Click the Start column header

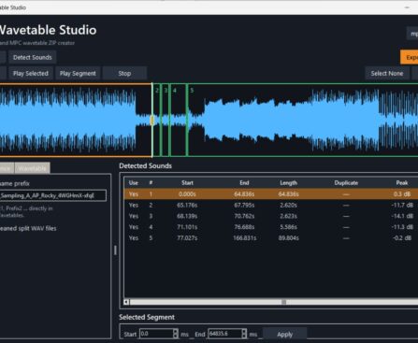click(x=187, y=183)
